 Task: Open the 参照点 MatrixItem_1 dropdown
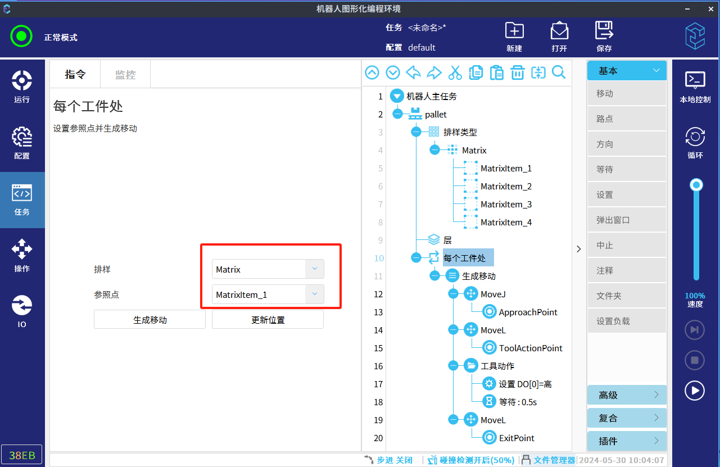[x=314, y=294]
